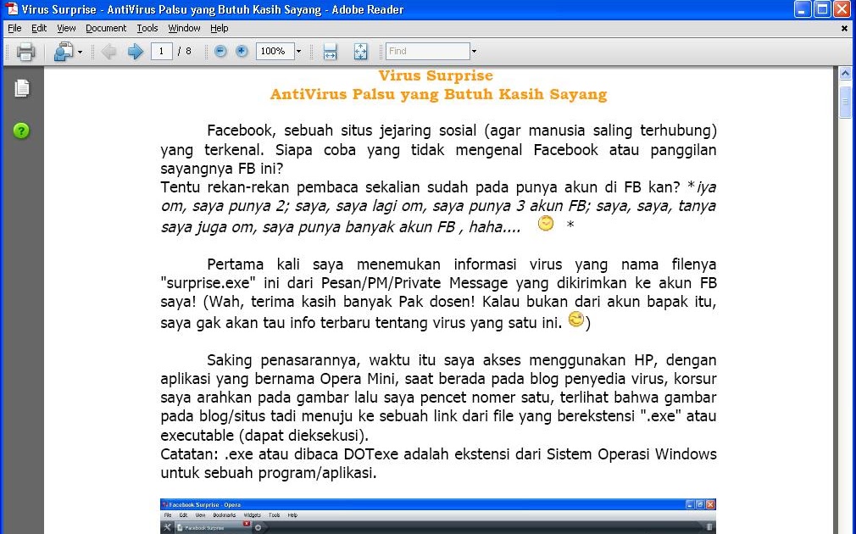Open the Find options dropdown arrow

point(474,52)
